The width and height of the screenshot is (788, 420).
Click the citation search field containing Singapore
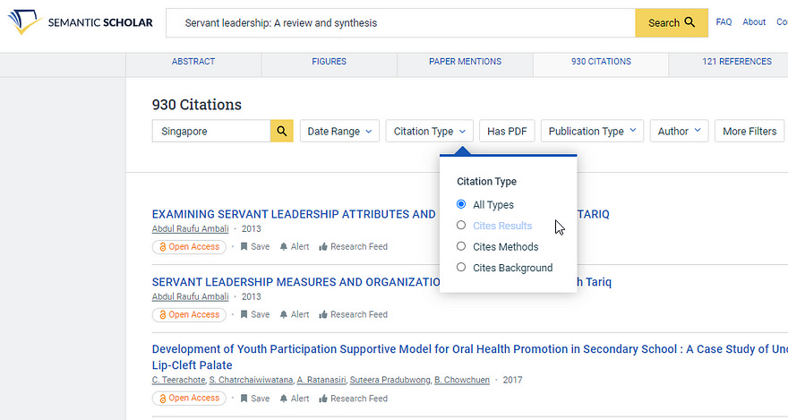click(x=211, y=132)
